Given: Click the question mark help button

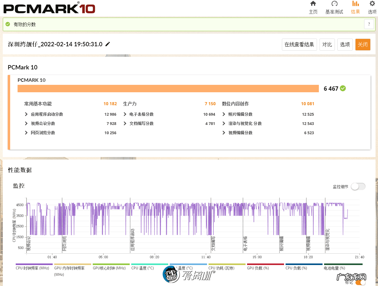Looking at the screenshot, I should 369,24.
